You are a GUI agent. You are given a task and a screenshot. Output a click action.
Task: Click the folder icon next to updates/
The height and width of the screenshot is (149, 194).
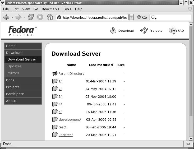click(x=55, y=135)
